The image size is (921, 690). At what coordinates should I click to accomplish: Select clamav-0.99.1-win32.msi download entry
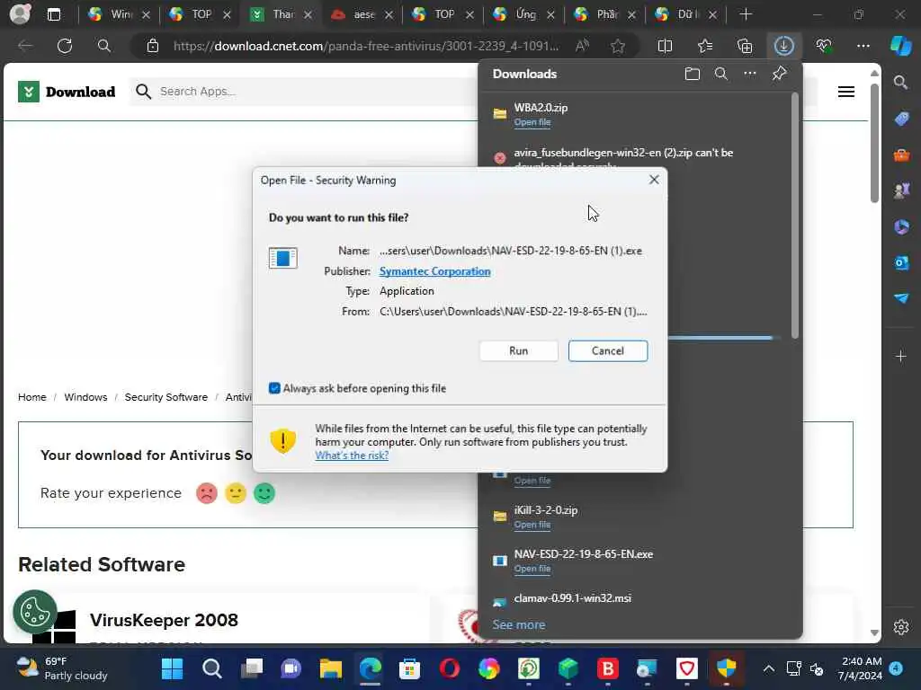(x=572, y=598)
